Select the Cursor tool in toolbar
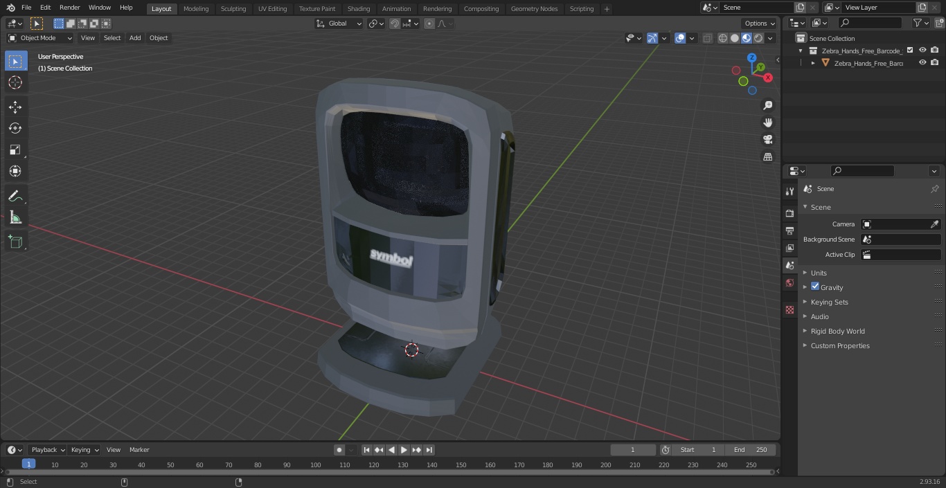Viewport: 946px width, 488px height. tap(15, 82)
